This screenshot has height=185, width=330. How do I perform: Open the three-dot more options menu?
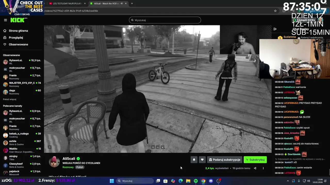pos(263,168)
